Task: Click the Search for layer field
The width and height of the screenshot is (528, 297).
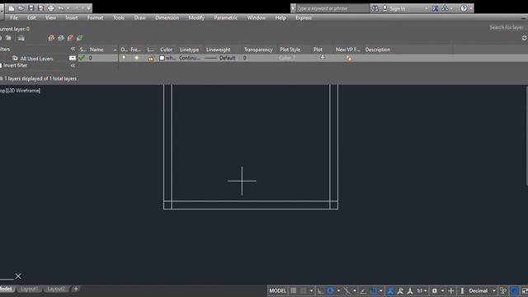Action: coord(506,27)
